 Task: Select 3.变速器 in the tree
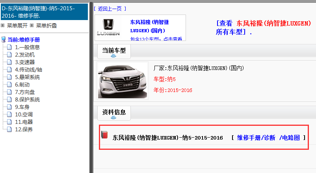(25, 62)
